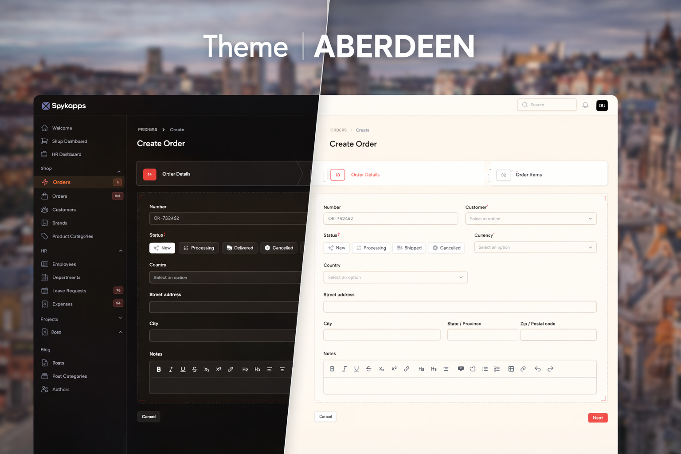Open the Shop Dashboard from the sidebar
Viewport: 681px width, 454px height.
69,141
